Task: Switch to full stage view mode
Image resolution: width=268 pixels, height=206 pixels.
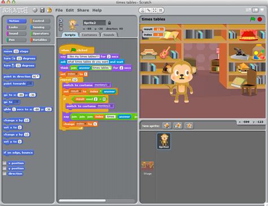Action: 255,10
